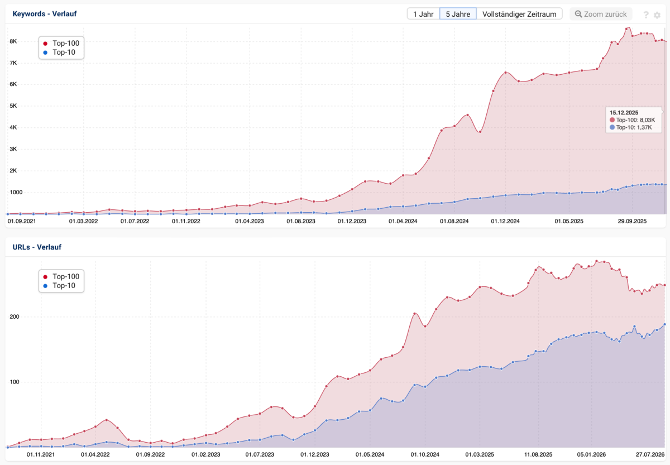Click the 01.09.2021 axis date
This screenshot has width=670, height=465.
(22, 221)
